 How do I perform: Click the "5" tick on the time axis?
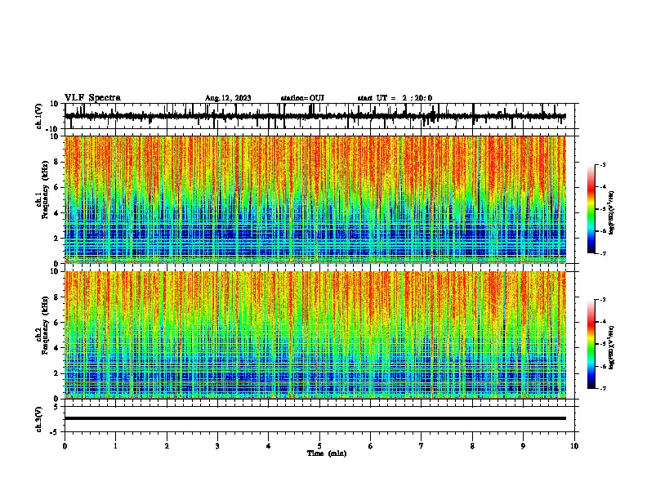pyautogui.click(x=319, y=446)
